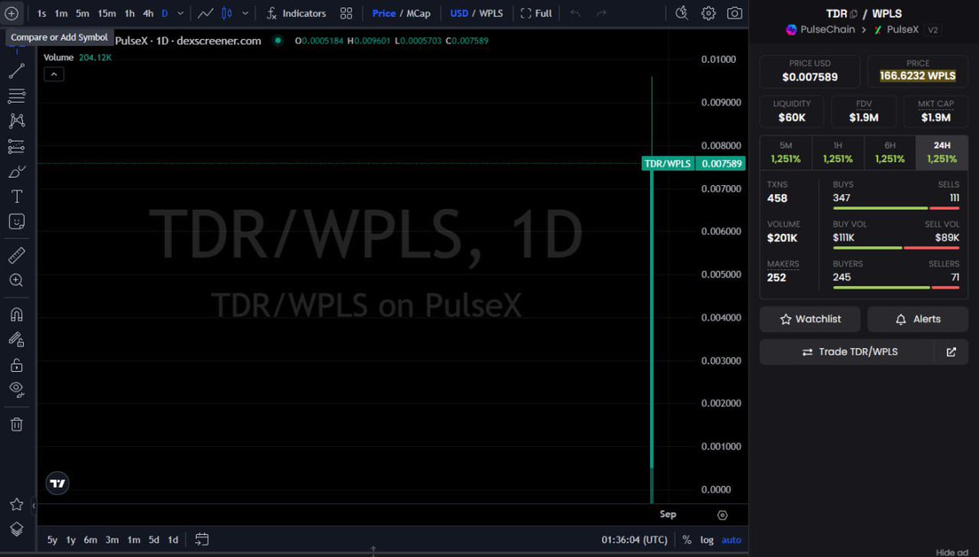Set the 6m date range
The width and height of the screenshot is (979, 557).
click(x=91, y=539)
